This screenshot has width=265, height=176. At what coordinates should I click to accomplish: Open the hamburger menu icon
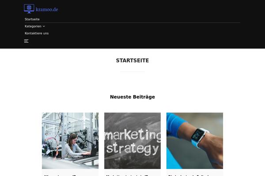click(26, 41)
